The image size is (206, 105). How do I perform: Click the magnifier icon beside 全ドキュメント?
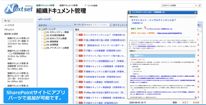[x=111, y=25]
